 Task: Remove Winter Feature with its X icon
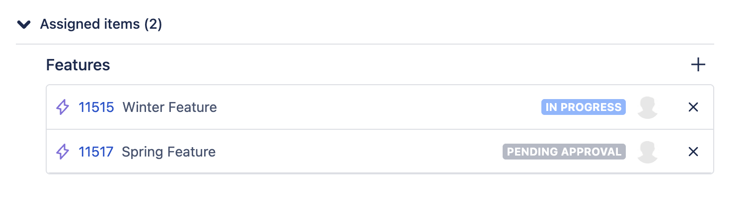tap(693, 107)
